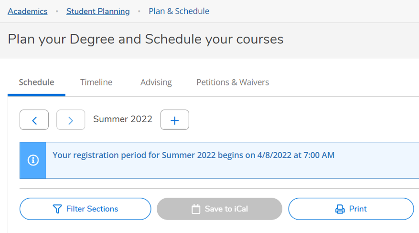Open the Petitions & Waivers tab

coord(233,82)
